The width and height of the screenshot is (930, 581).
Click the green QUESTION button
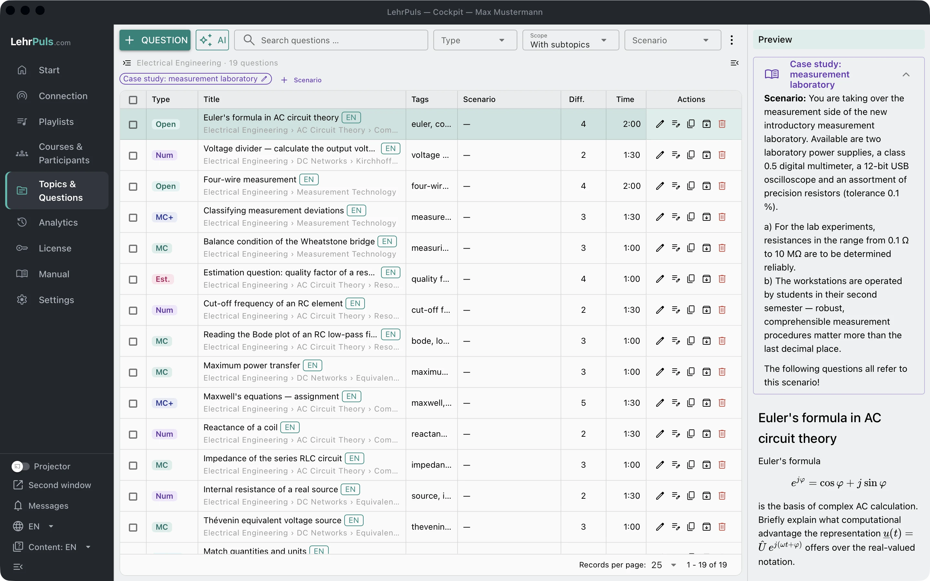click(x=155, y=40)
